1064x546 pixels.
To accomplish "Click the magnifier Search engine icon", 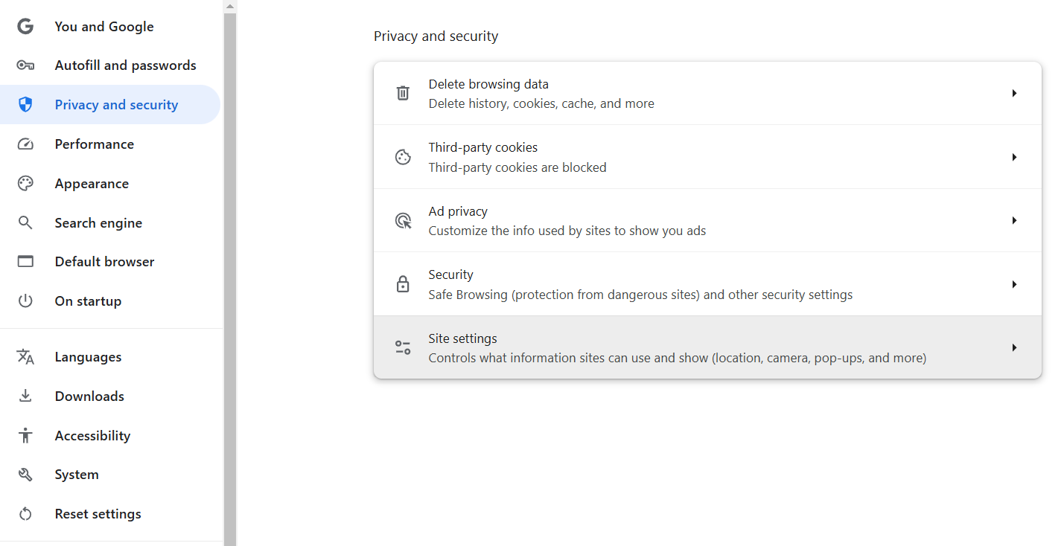I will (25, 222).
